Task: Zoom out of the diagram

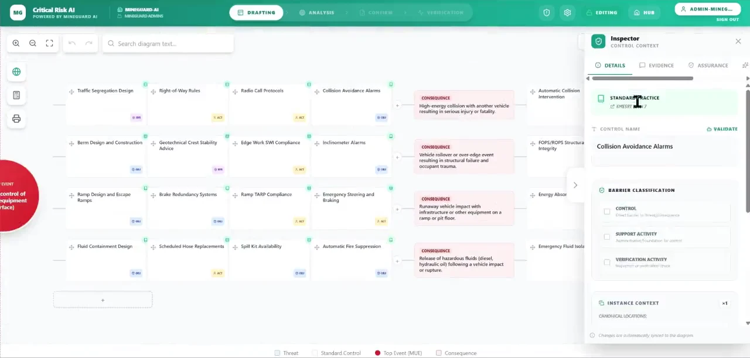Action: coord(33,43)
